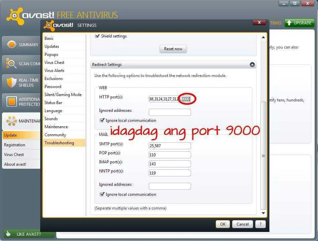Click the Scan Computer magnifier icon
The width and height of the screenshot is (318, 241).
click(x=11, y=63)
